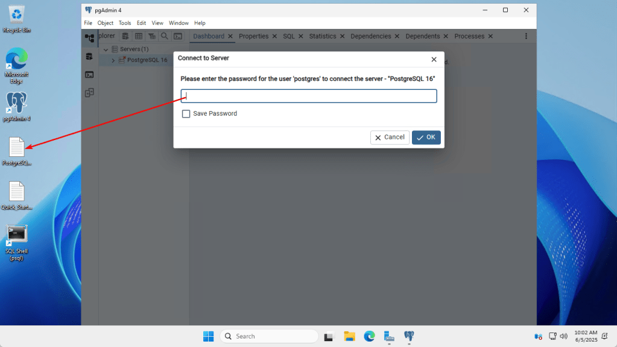This screenshot has width=617, height=347.
Task: Select the pgAdmin 4 desktop icon
Action: point(16,103)
